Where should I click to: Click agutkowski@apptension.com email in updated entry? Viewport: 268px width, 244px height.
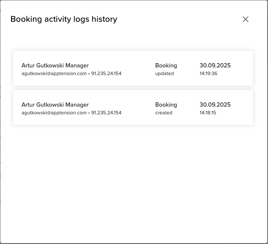click(x=54, y=73)
